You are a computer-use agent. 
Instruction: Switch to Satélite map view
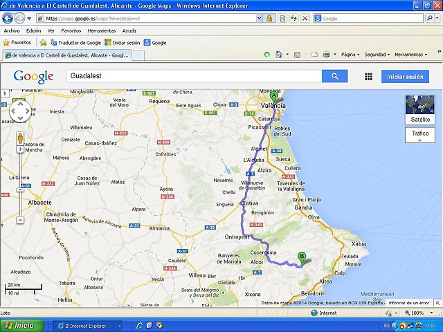pyautogui.click(x=420, y=110)
